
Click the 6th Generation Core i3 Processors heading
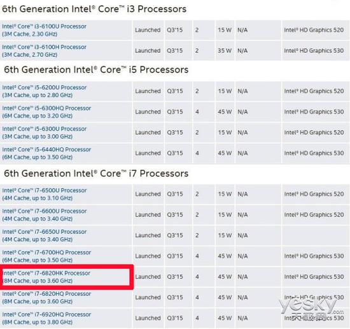point(94,9)
